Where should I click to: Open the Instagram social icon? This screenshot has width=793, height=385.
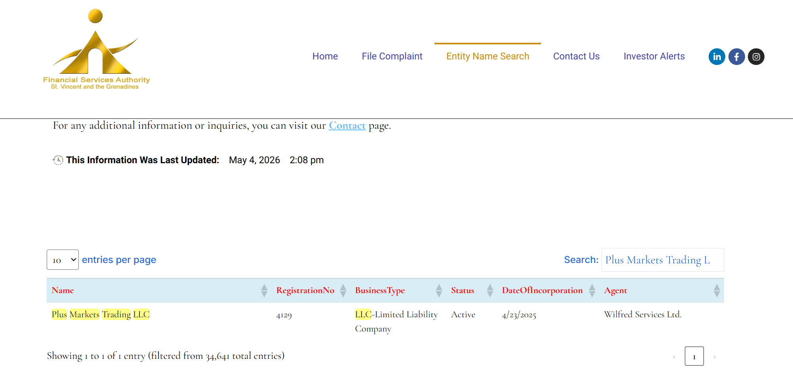pos(756,57)
